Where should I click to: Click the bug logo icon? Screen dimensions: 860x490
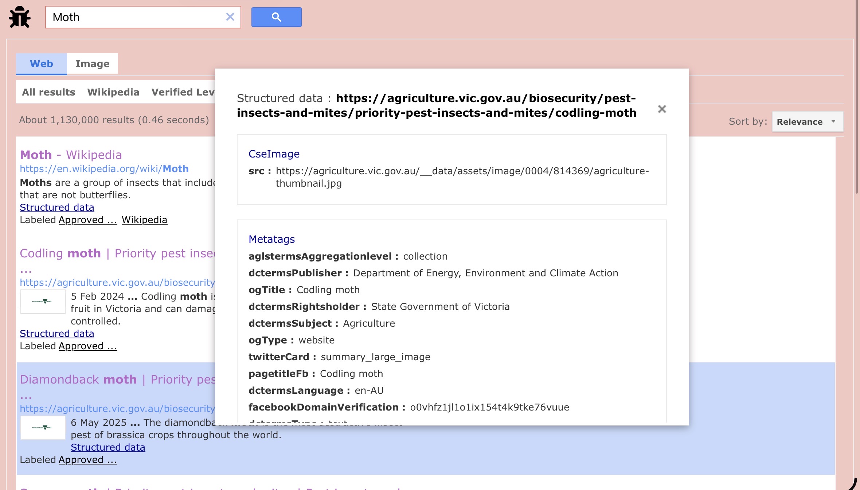click(20, 17)
